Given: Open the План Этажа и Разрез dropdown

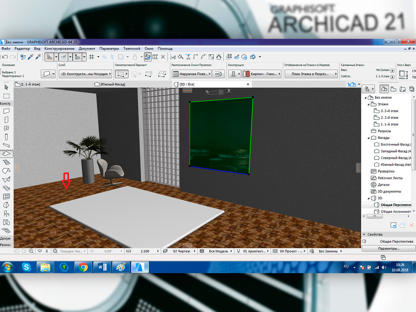Looking at the screenshot, I should pyautogui.click(x=311, y=74).
